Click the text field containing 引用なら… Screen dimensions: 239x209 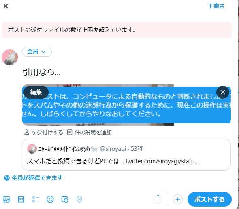tap(126, 72)
